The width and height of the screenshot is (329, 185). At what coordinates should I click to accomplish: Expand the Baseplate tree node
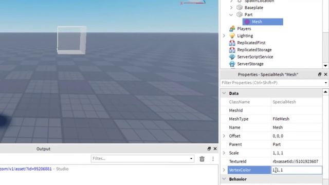[231, 8]
